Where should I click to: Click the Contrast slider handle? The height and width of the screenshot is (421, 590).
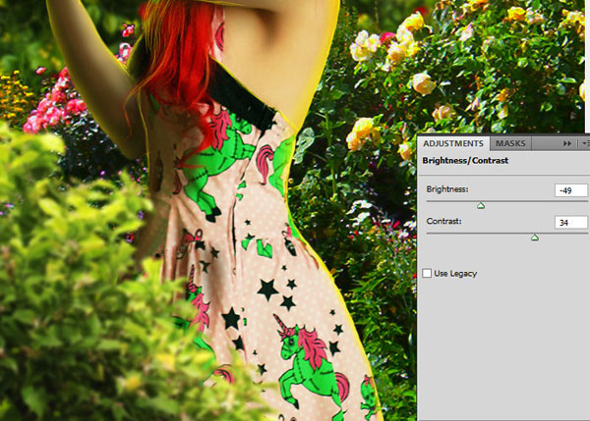pos(535,237)
